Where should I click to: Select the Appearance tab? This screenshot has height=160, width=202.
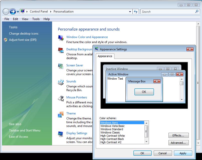[x=105, y=56]
